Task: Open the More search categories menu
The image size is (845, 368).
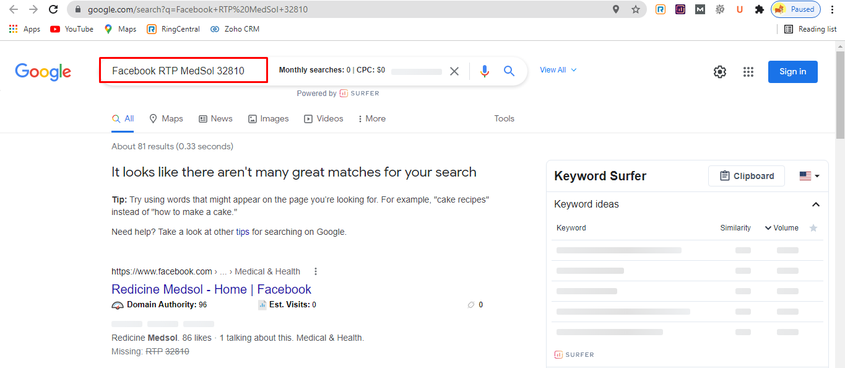Action: pyautogui.click(x=372, y=119)
